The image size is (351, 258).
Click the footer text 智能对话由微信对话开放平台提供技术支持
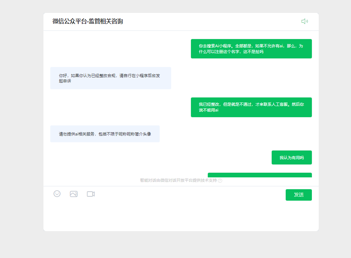point(178,181)
